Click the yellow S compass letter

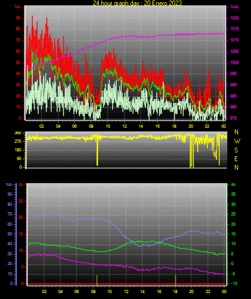point(236,150)
